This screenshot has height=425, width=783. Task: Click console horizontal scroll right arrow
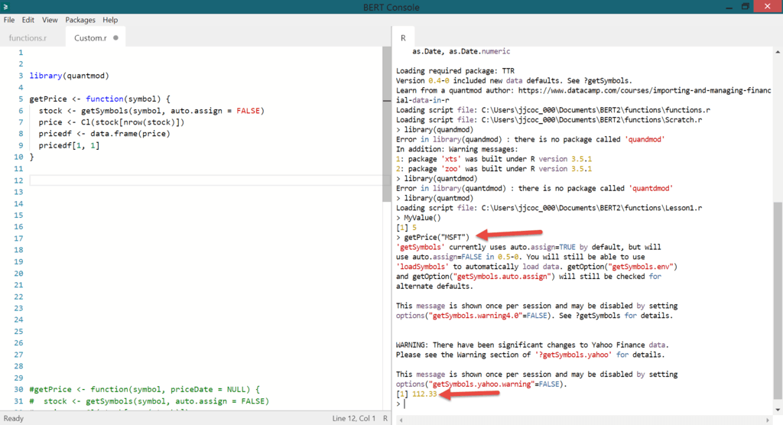(x=768, y=420)
